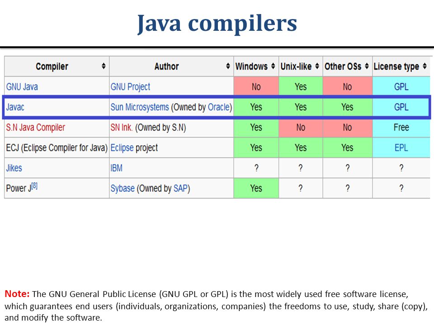Follow the Sybase link
Screen dimensions: 434x326
(123, 188)
